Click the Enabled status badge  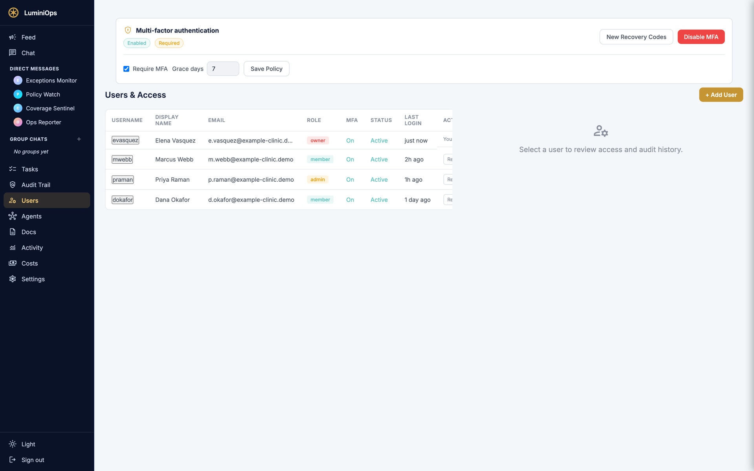point(137,43)
